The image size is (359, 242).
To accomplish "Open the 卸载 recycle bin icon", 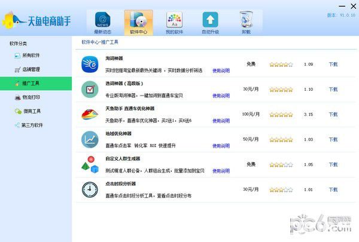I will (246, 23).
